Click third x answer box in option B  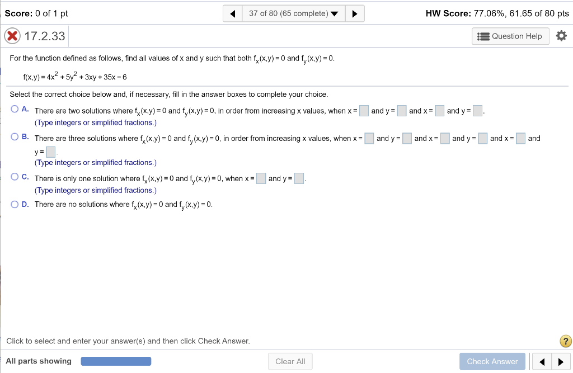pyautogui.click(x=520, y=139)
